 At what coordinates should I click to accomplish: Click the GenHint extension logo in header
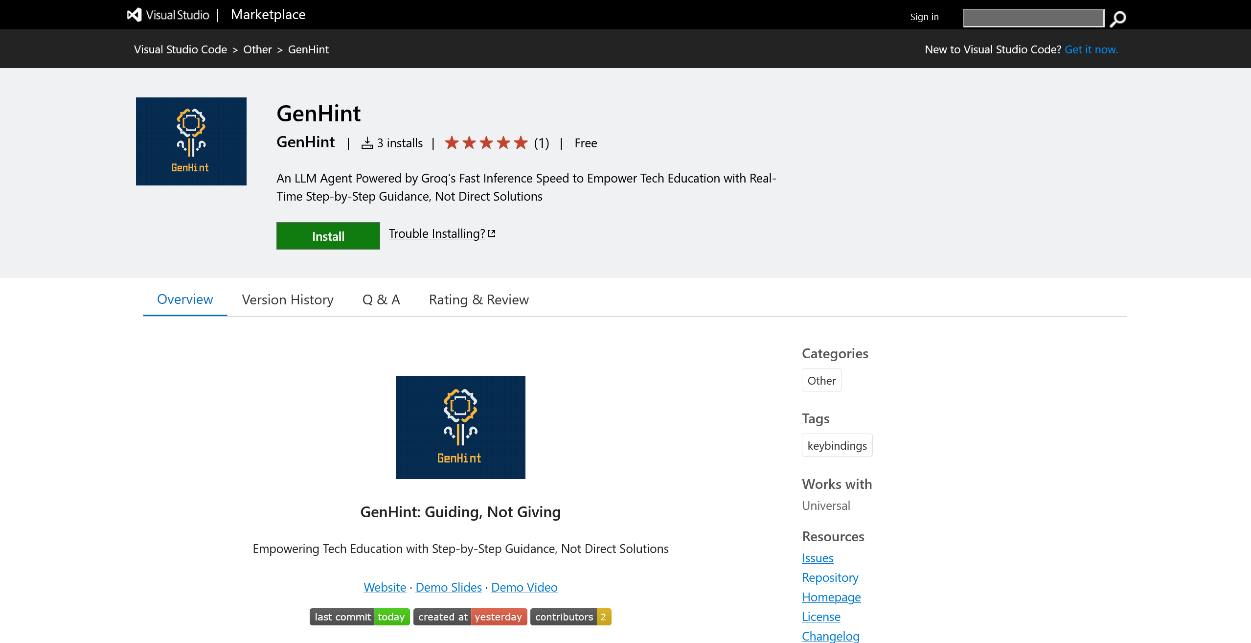point(191,141)
